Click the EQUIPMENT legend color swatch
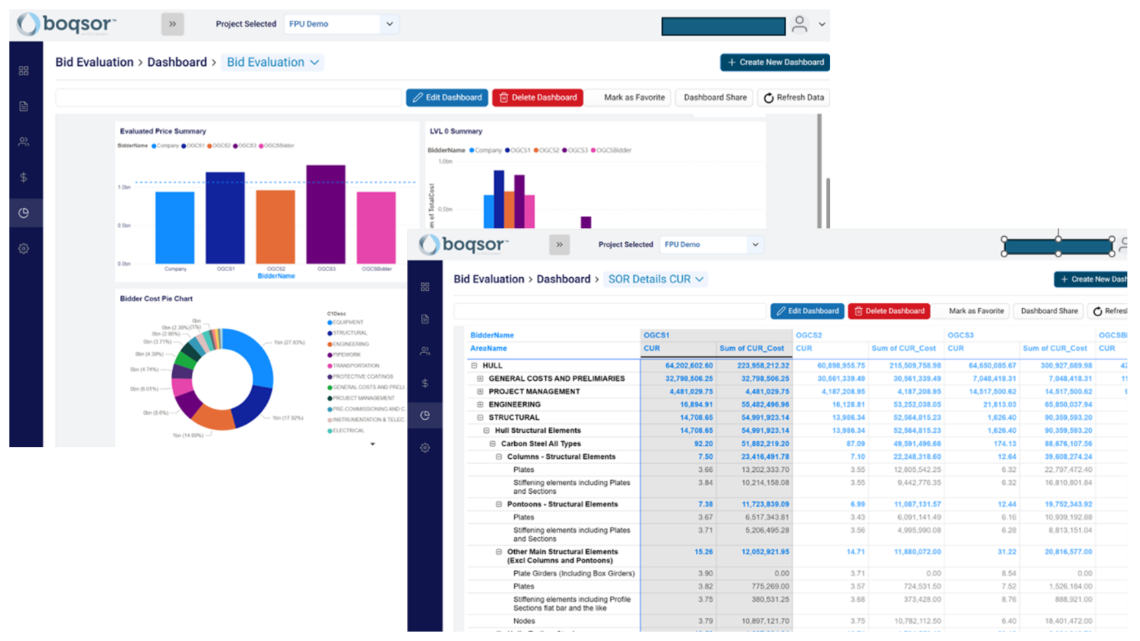Screen dimensions: 1140x641 [x=330, y=322]
